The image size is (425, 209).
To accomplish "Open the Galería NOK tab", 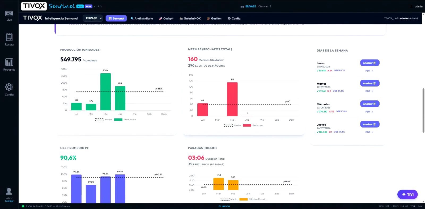I will pos(190,19).
